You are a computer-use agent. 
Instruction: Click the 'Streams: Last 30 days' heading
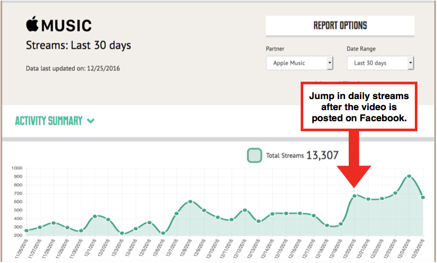(78, 45)
